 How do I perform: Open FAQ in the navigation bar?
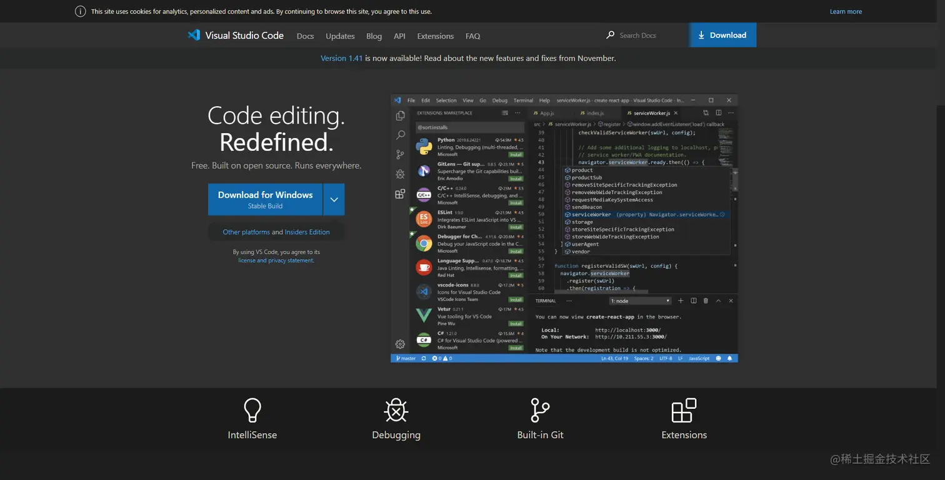473,36
